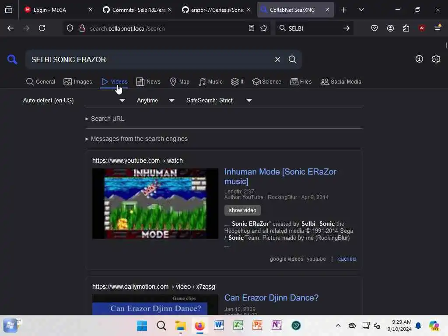Show hidden system tray icons chevron

338,325
